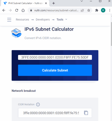Follow the Developers breadcrumb link
The height and width of the screenshot is (121, 112).
pos(43,19)
